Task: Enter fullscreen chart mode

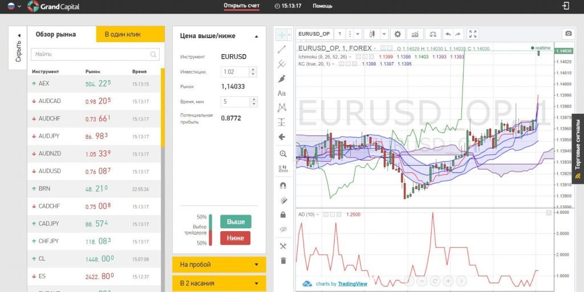Action: [x=473, y=34]
